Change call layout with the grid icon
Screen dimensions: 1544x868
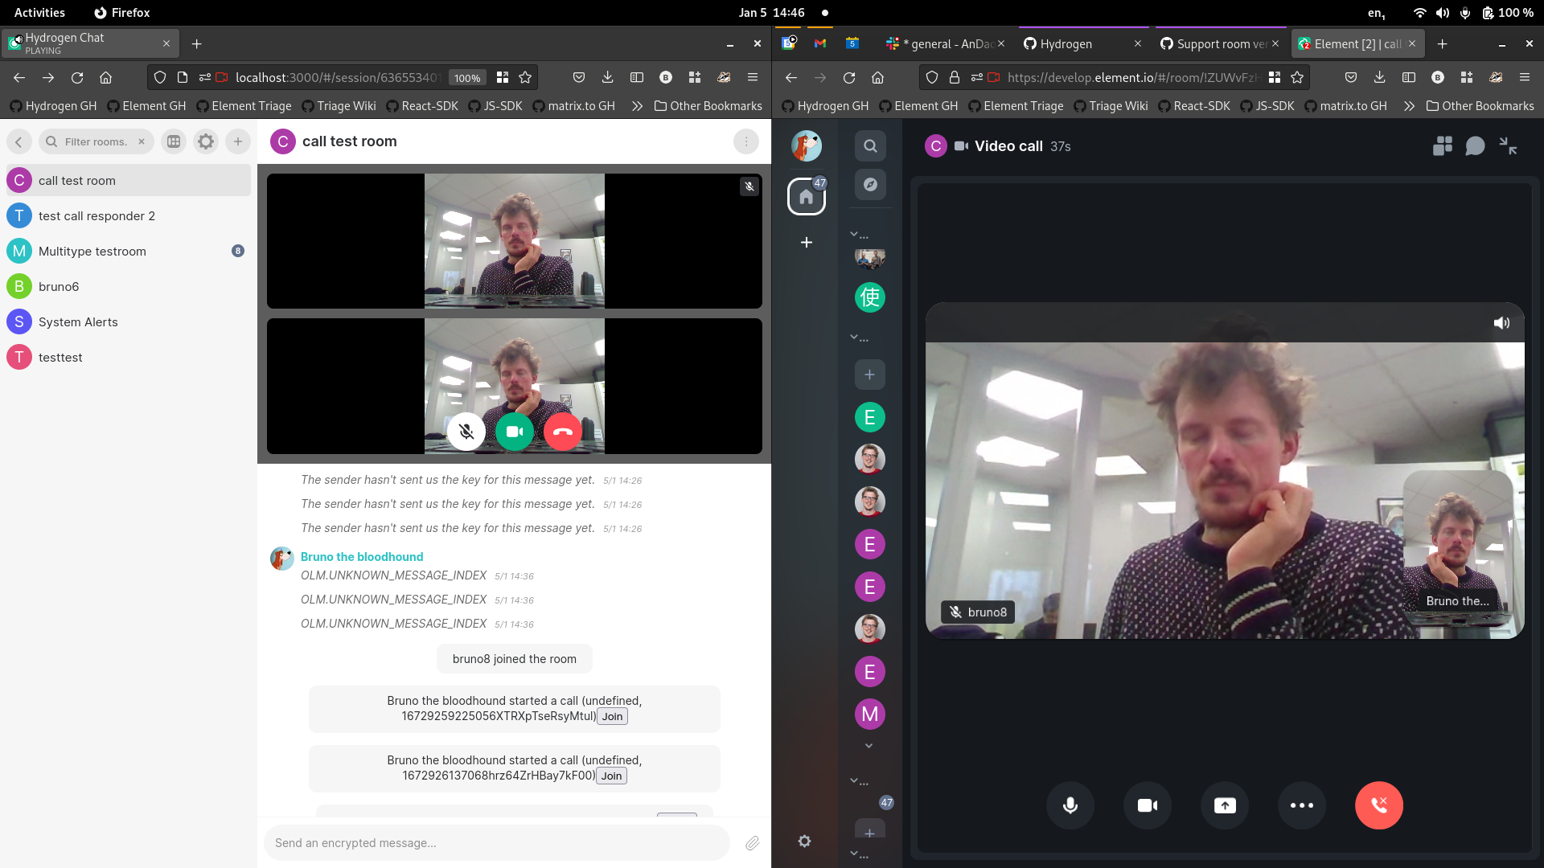click(1443, 145)
